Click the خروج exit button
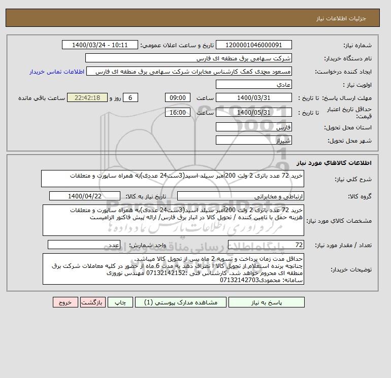Image resolution: width=391 pixels, height=378 pixels. click(66, 302)
